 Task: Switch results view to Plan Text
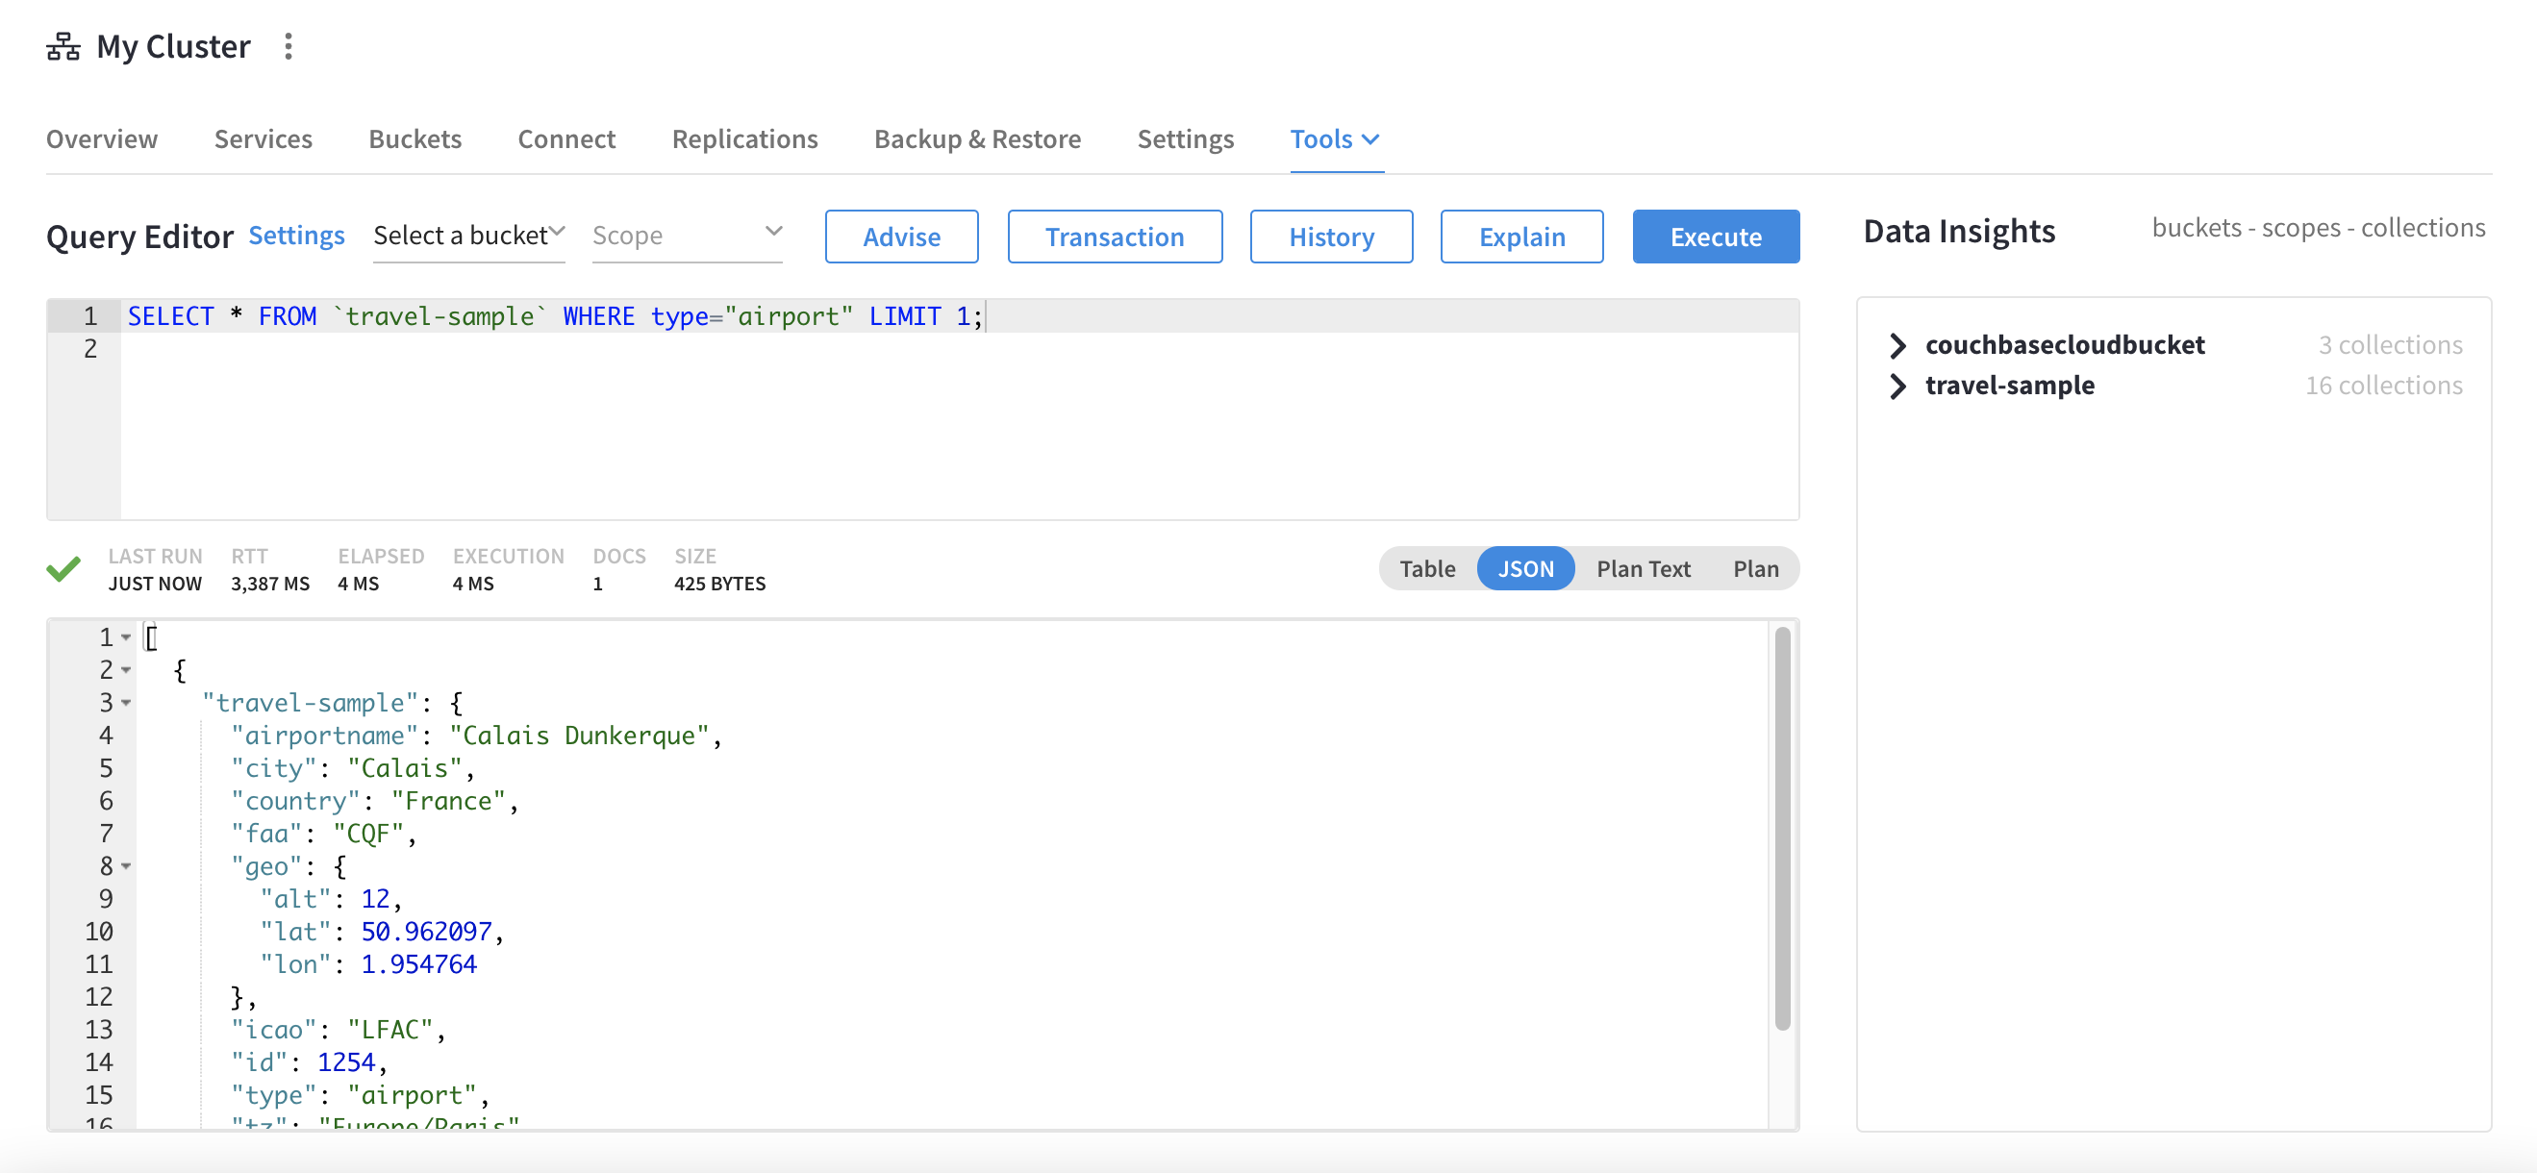click(x=1642, y=569)
